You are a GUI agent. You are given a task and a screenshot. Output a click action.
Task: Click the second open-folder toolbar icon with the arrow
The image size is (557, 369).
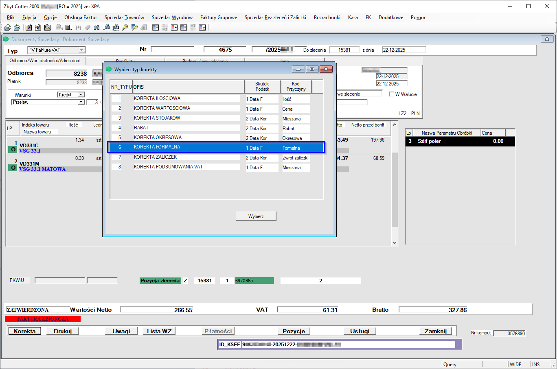(17, 28)
